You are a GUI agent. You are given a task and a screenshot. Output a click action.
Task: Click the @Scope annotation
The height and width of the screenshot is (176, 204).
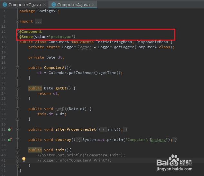coord(26,37)
